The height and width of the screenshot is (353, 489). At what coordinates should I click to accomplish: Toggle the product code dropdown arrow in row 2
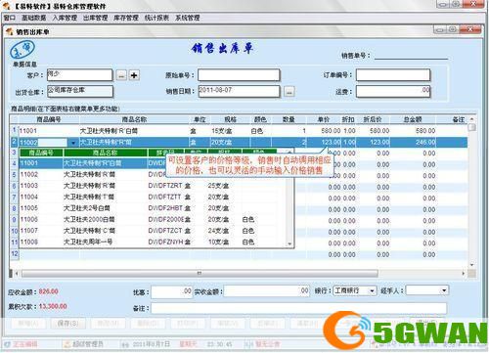point(73,143)
